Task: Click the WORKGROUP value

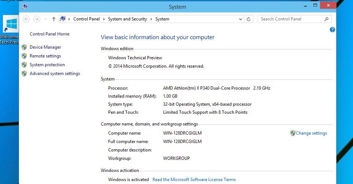Action: 177,158
